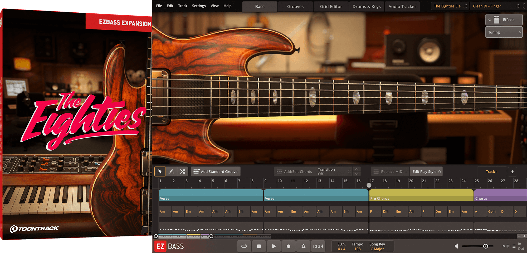Toggle the 1234 count-in button
The image size is (527, 253).
[318, 246]
